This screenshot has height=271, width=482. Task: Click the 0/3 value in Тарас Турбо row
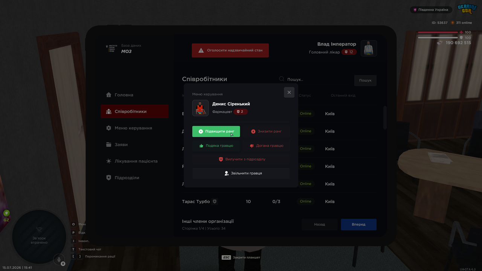pos(276,201)
